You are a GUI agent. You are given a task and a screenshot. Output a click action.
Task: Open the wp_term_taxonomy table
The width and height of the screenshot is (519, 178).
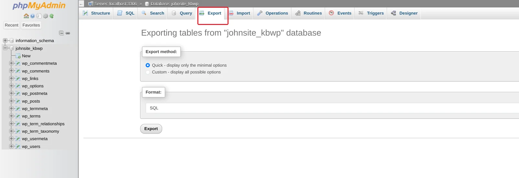click(41, 131)
